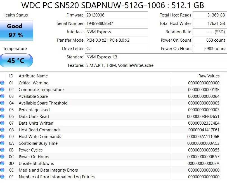The image size is (227, 185).
Task: Click the Media and Data Integrity Errors orb
Action: click(x=2, y=170)
